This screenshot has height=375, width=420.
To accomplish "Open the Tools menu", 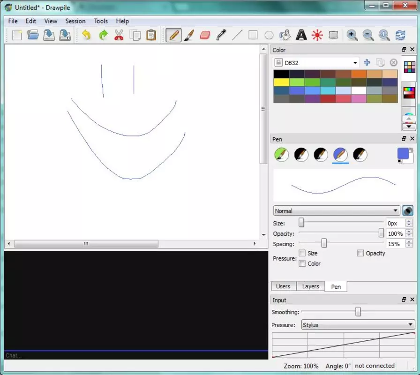I will [101, 21].
